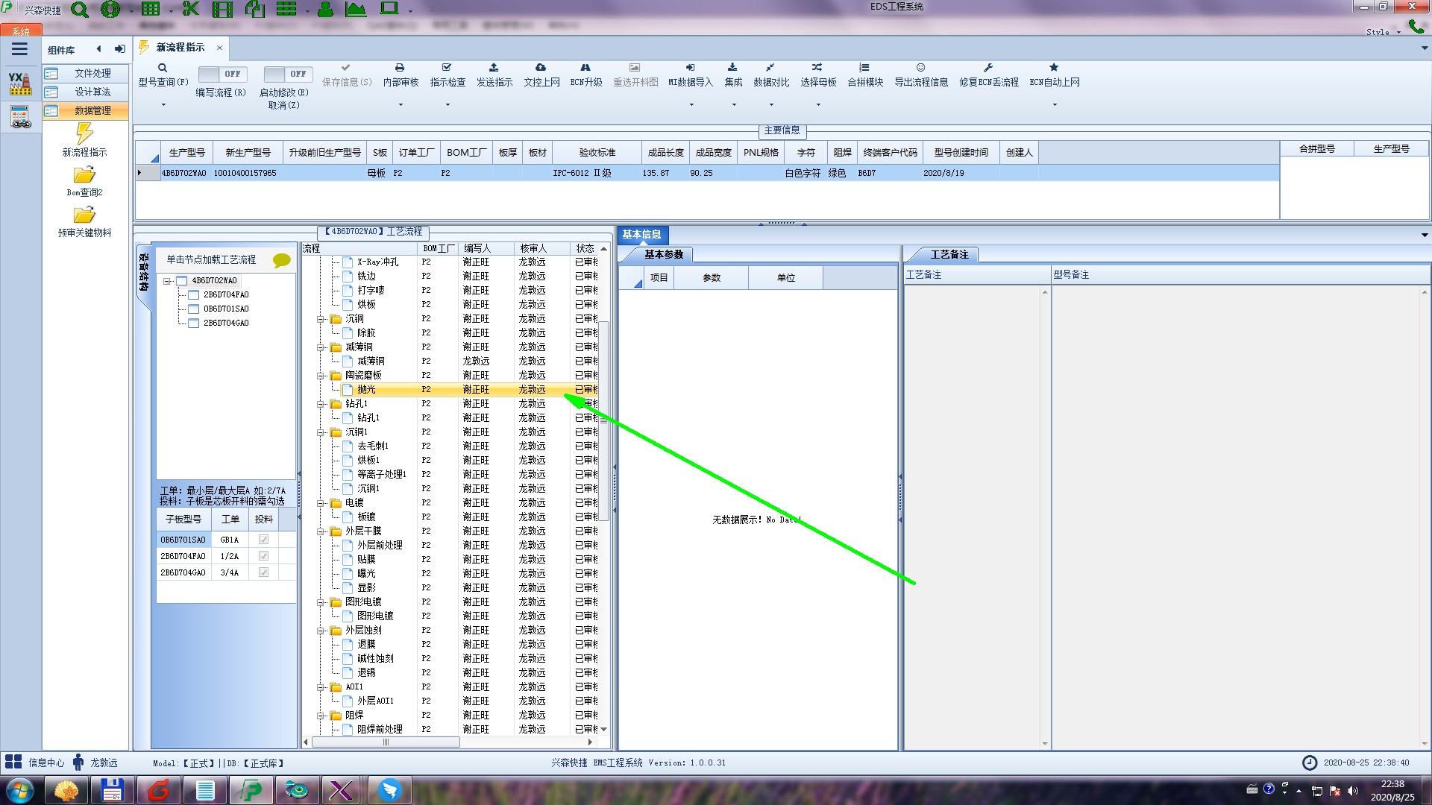Open dropdown arrow under 型号查询

(x=163, y=104)
